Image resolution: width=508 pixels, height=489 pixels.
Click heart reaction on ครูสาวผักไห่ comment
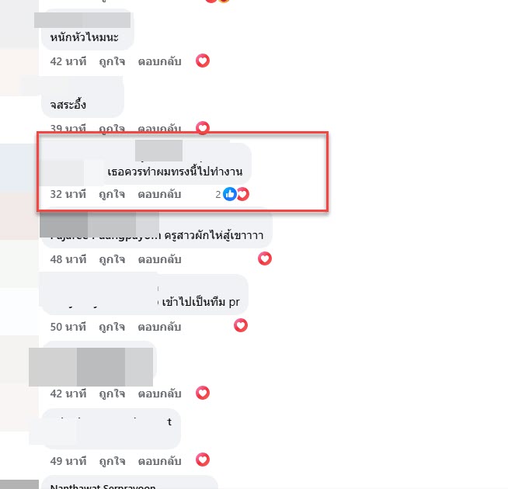[x=265, y=258]
